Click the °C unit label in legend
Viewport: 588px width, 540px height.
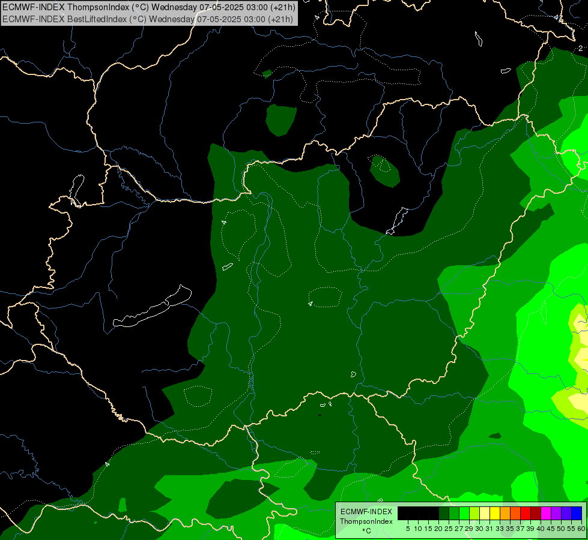tap(367, 530)
